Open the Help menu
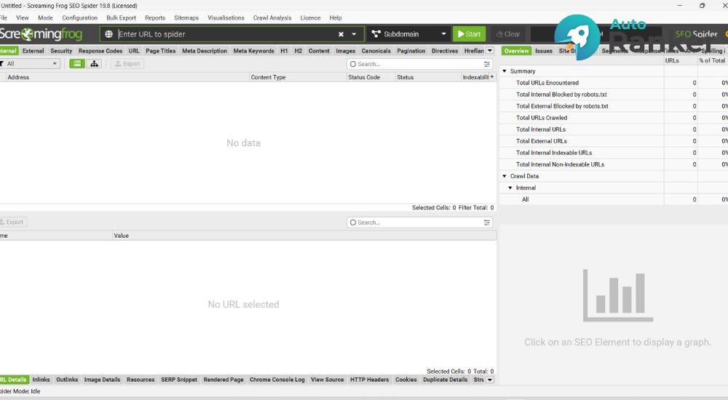The width and height of the screenshot is (728, 400). (335, 17)
